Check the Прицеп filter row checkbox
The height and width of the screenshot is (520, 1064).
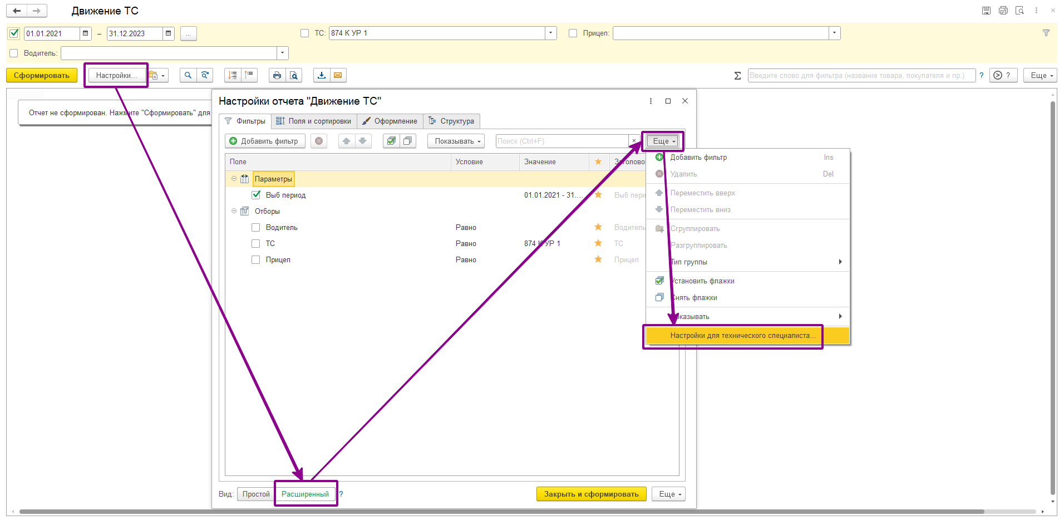pos(256,259)
